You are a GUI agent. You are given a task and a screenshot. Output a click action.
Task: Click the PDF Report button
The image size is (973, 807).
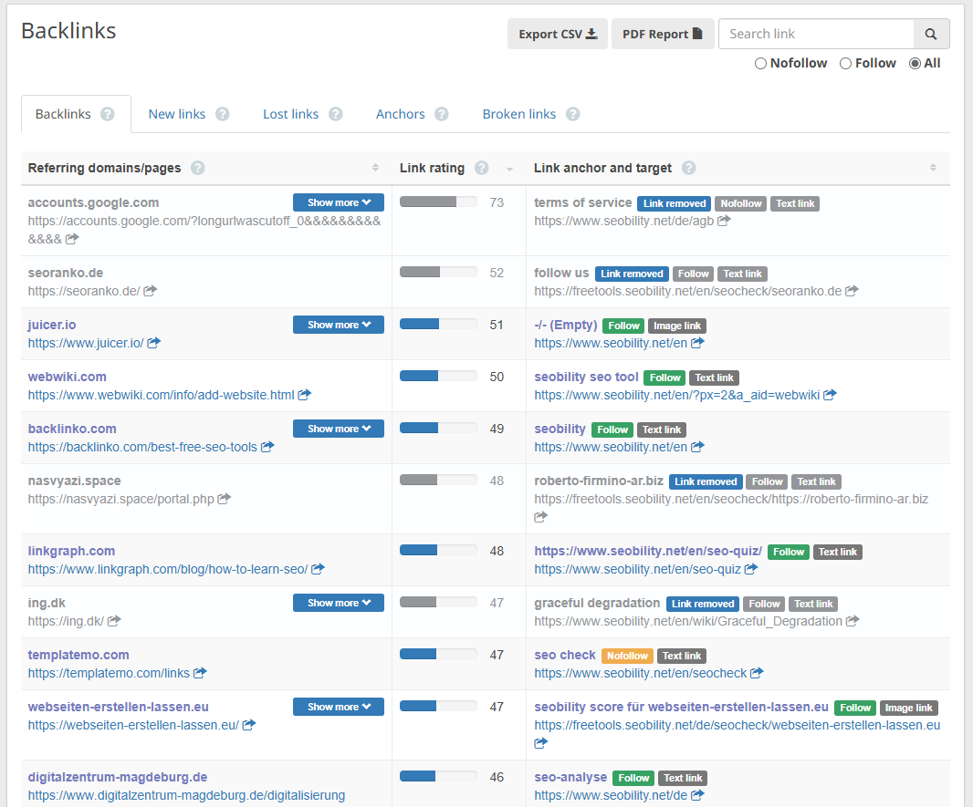(663, 34)
